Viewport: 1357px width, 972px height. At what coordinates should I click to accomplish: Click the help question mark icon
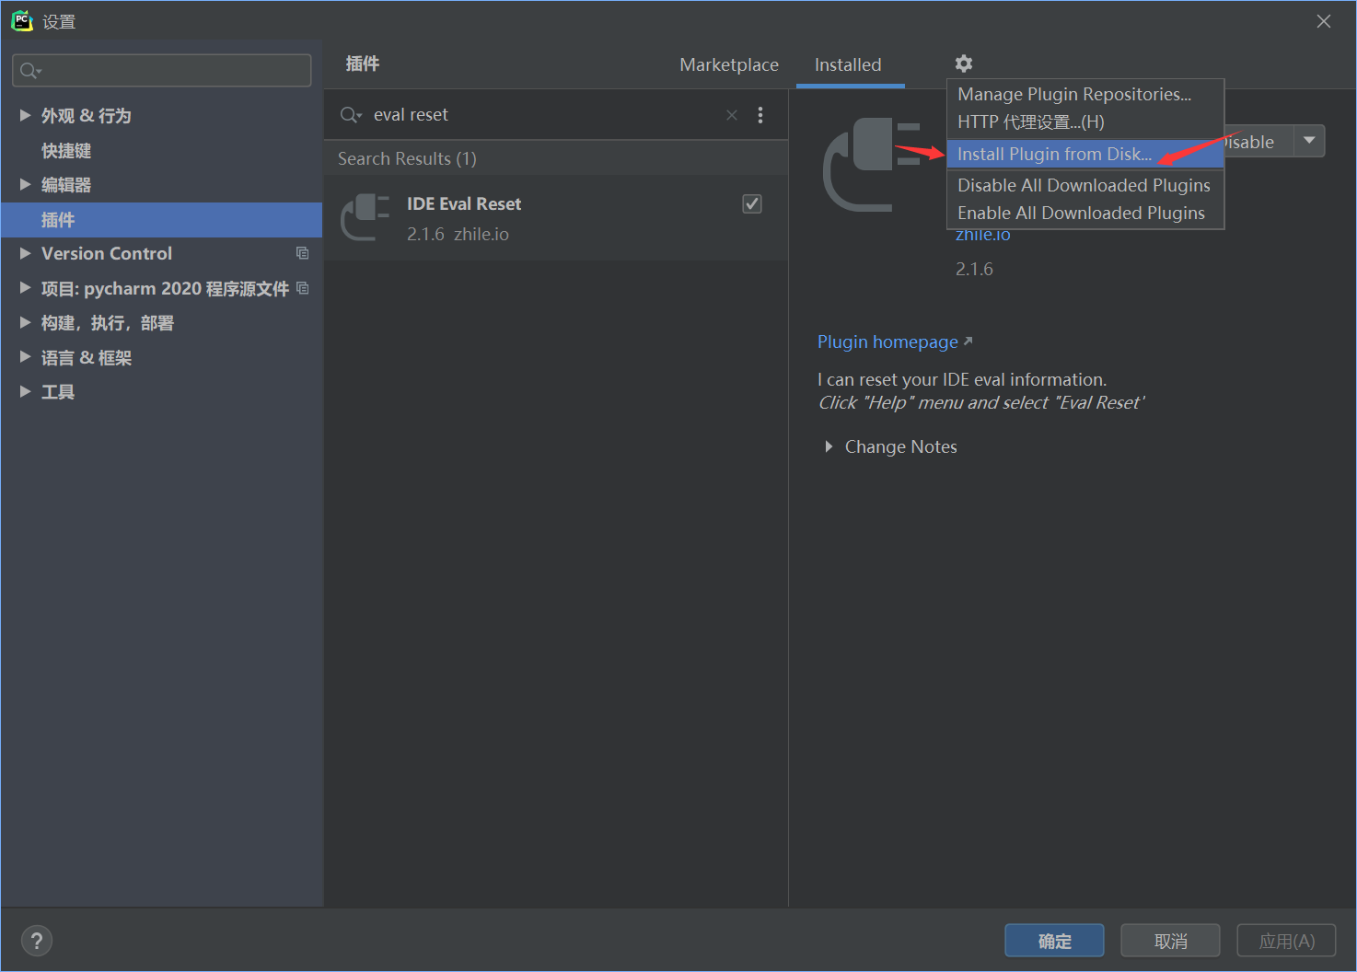[x=37, y=940]
